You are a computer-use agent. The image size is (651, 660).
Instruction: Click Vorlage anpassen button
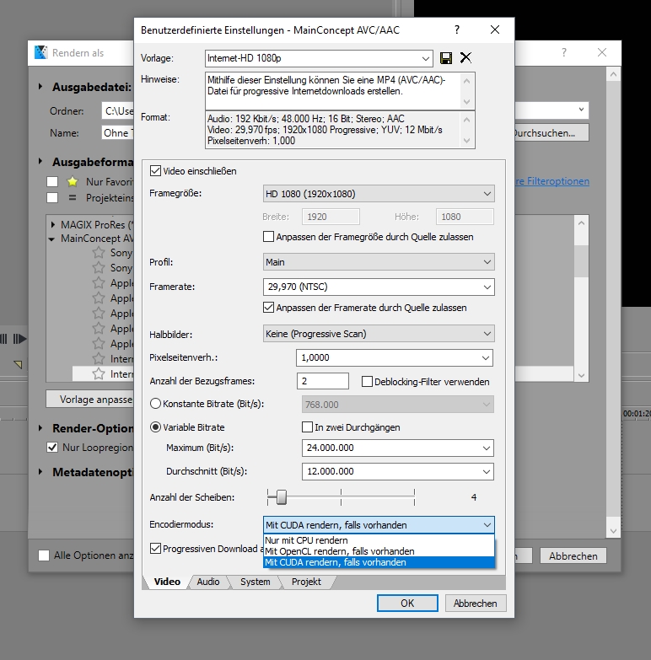tap(90, 399)
